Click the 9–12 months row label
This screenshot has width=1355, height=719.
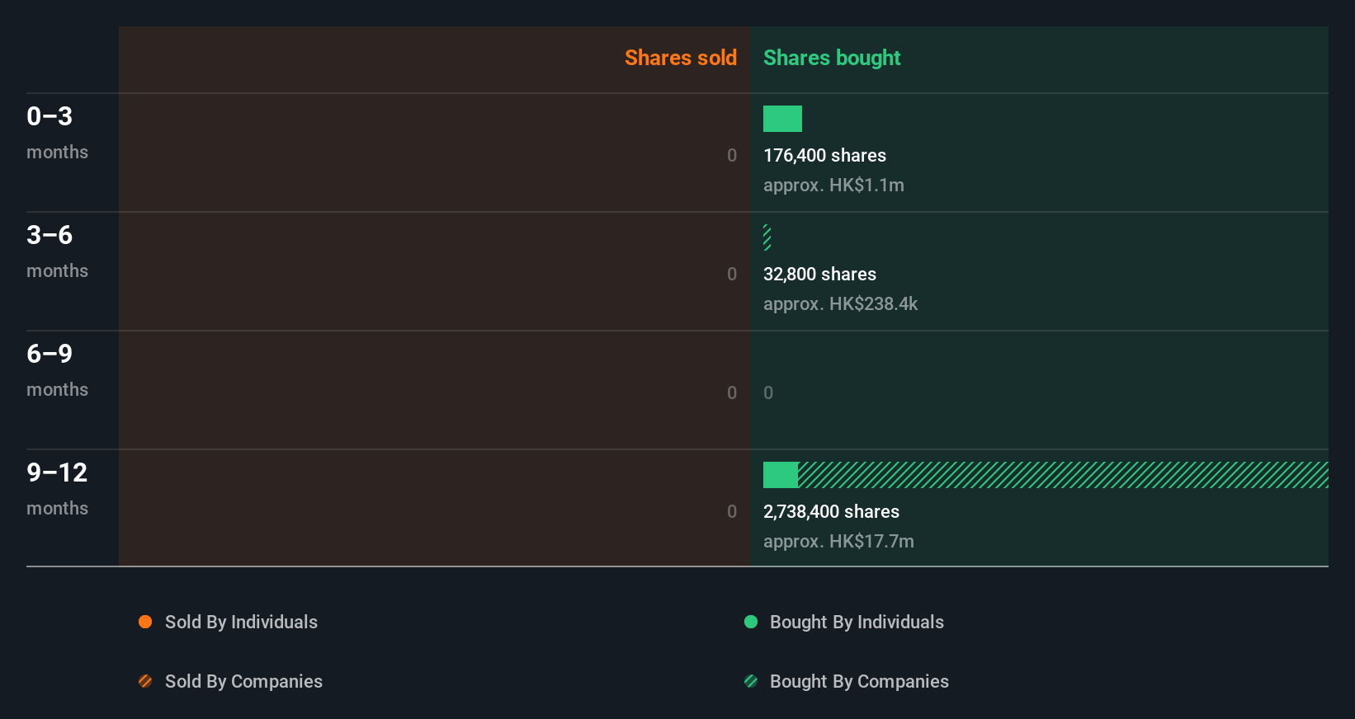coord(57,489)
